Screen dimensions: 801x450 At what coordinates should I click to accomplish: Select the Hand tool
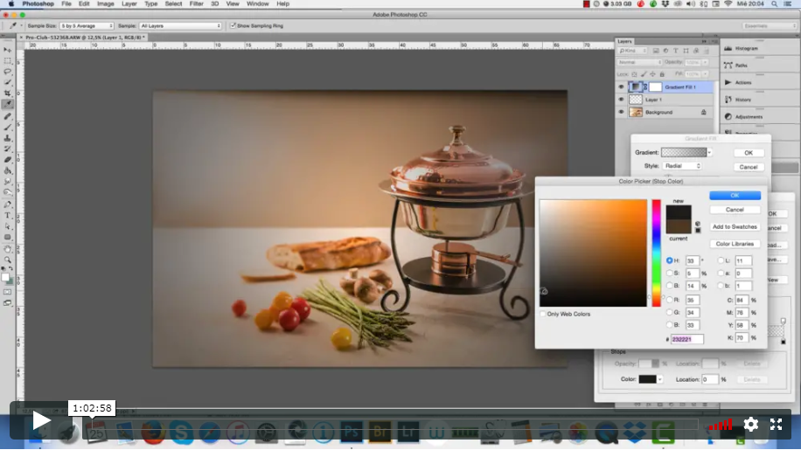pyautogui.click(x=7, y=249)
